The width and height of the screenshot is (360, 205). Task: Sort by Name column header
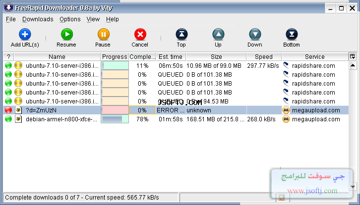point(57,56)
